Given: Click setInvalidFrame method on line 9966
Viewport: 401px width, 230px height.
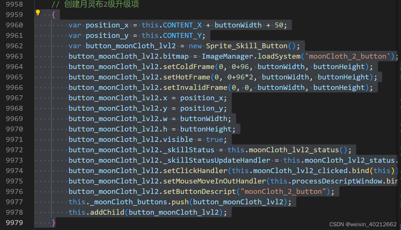Looking at the screenshot, I should point(195,88).
